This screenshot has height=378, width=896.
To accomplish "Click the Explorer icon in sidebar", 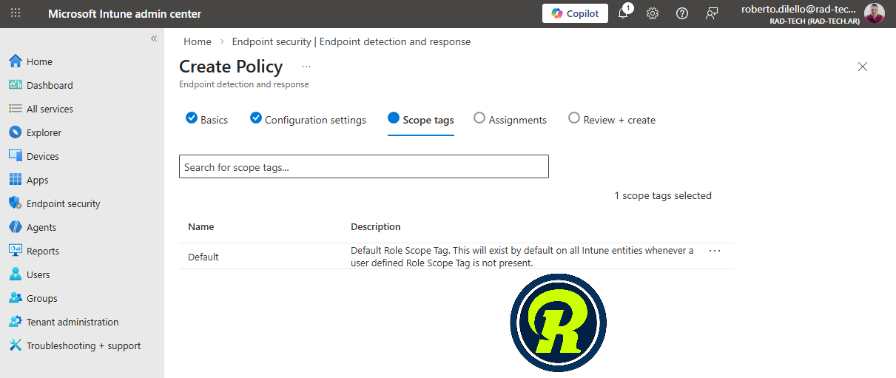I will pyautogui.click(x=15, y=132).
